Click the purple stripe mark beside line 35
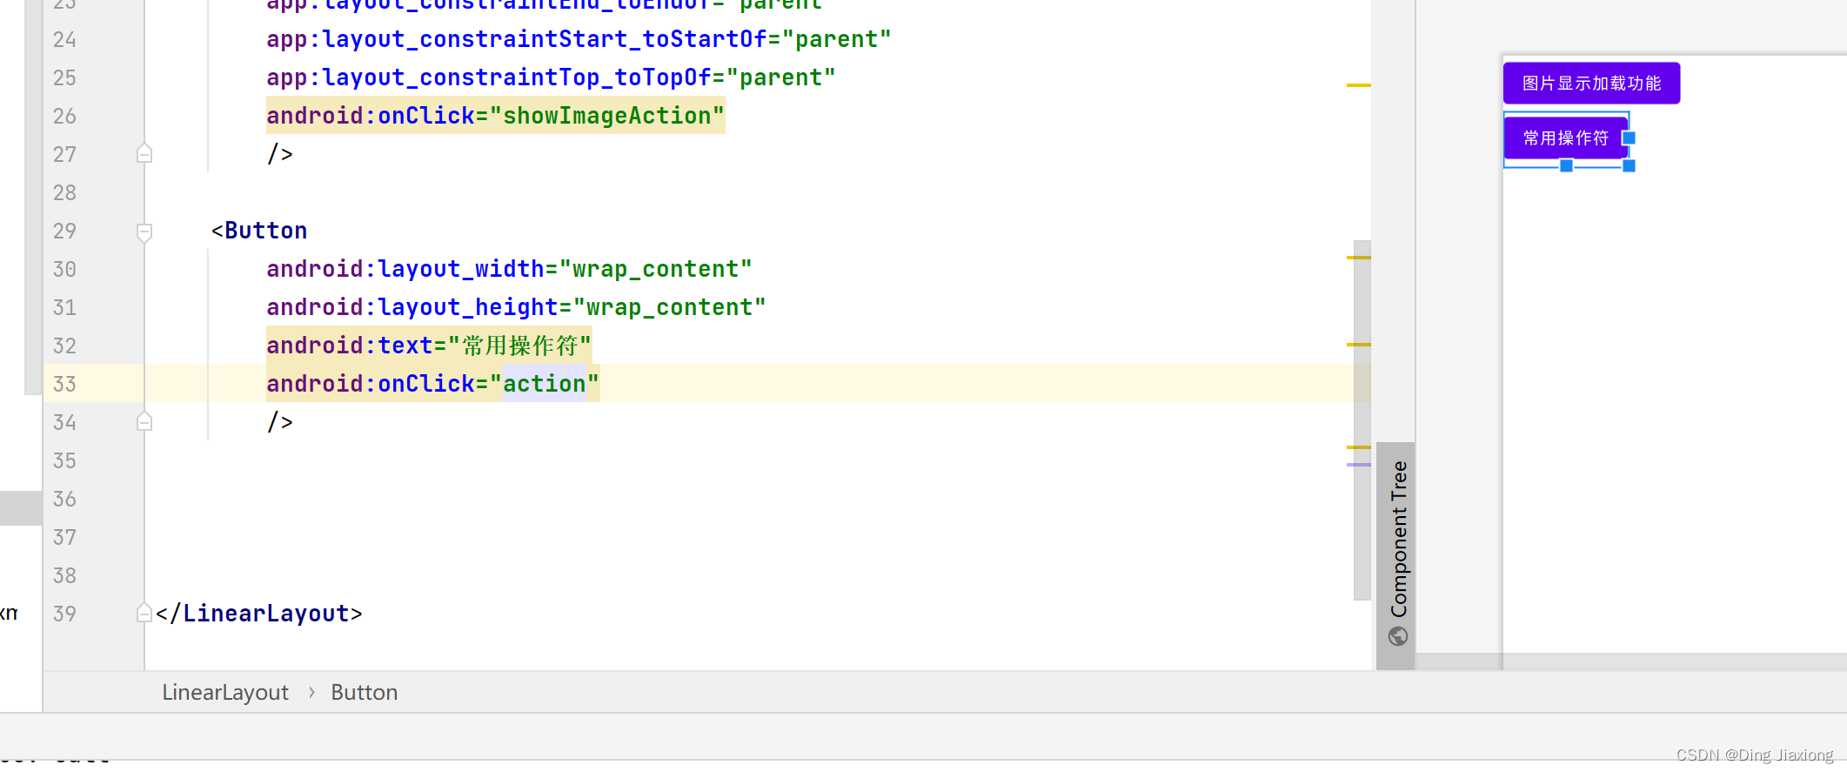This screenshot has height=772, width=1847. point(1358,465)
